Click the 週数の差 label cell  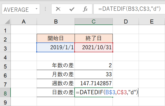[x=56, y=83]
